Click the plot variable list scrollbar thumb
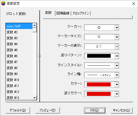Screen dimensions: 138x116 pos(34,30)
